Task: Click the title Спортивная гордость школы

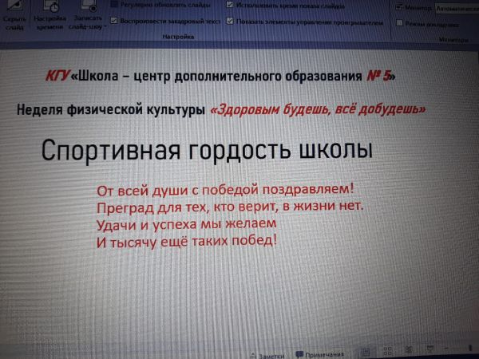Action: (184, 150)
